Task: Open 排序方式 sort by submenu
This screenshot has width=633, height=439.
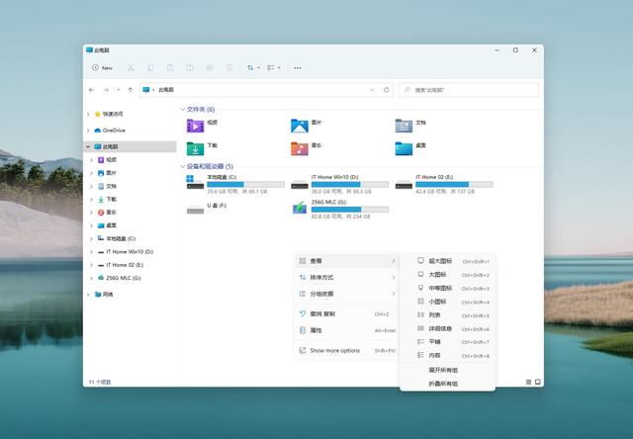Action: pos(322,278)
